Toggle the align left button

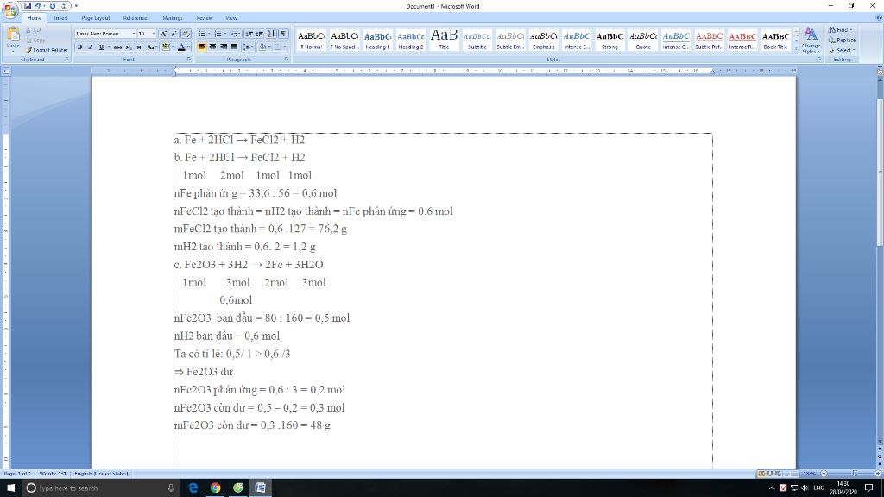201,47
